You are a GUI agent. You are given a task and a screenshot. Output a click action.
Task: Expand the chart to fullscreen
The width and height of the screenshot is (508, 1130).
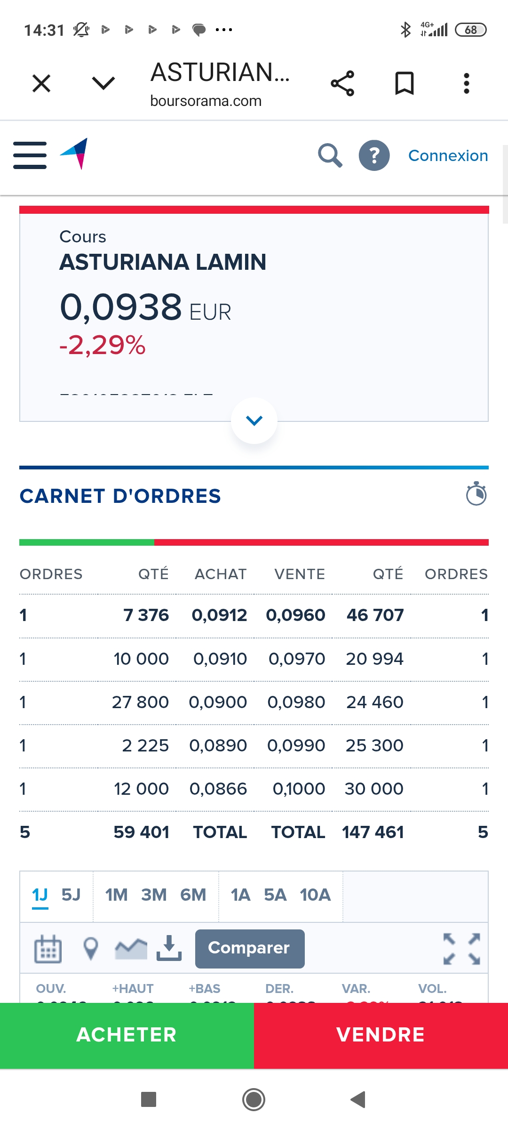tap(461, 948)
